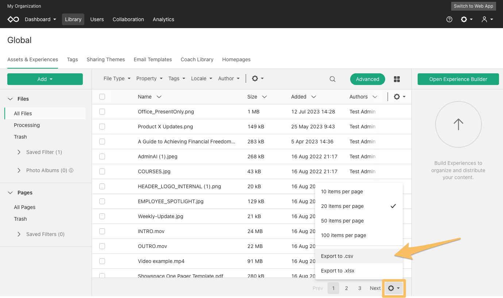
Task: Sort by Authors column header
Action: click(363, 97)
